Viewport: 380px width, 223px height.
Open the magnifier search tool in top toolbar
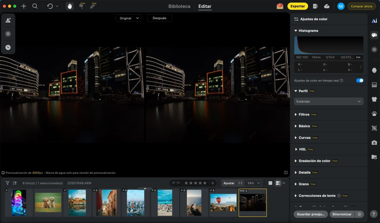(x=35, y=6)
